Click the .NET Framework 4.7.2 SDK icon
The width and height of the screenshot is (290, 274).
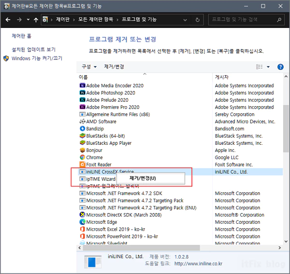click(x=82, y=193)
